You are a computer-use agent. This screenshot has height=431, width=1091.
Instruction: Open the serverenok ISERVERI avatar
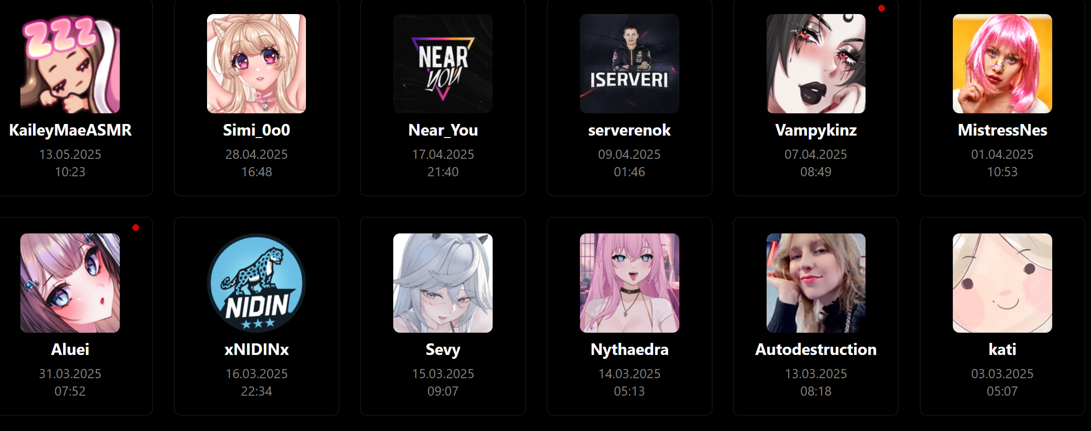tap(629, 63)
